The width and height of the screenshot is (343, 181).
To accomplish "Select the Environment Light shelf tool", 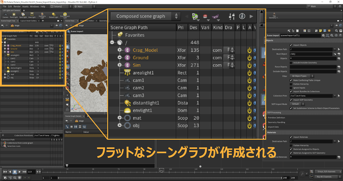I will [x=65, y=15].
